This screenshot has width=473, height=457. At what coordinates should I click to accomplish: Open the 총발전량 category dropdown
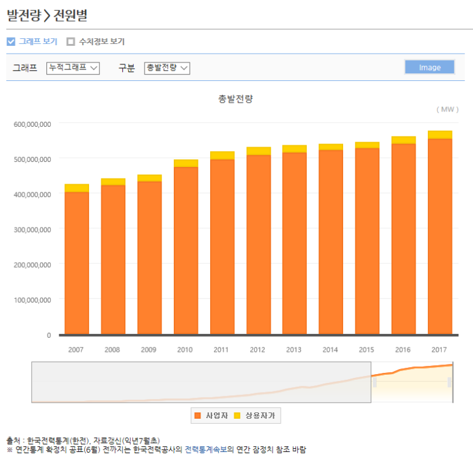click(x=167, y=68)
